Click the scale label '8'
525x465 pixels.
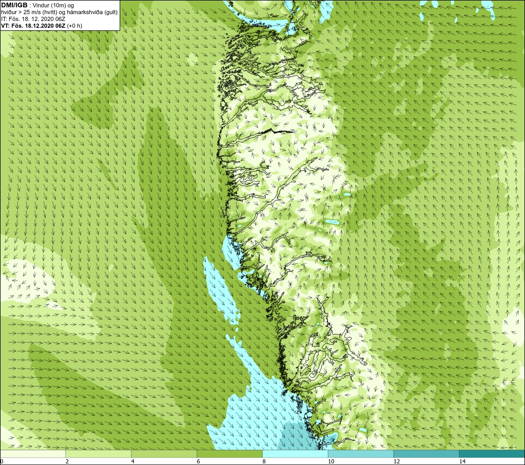(x=264, y=461)
